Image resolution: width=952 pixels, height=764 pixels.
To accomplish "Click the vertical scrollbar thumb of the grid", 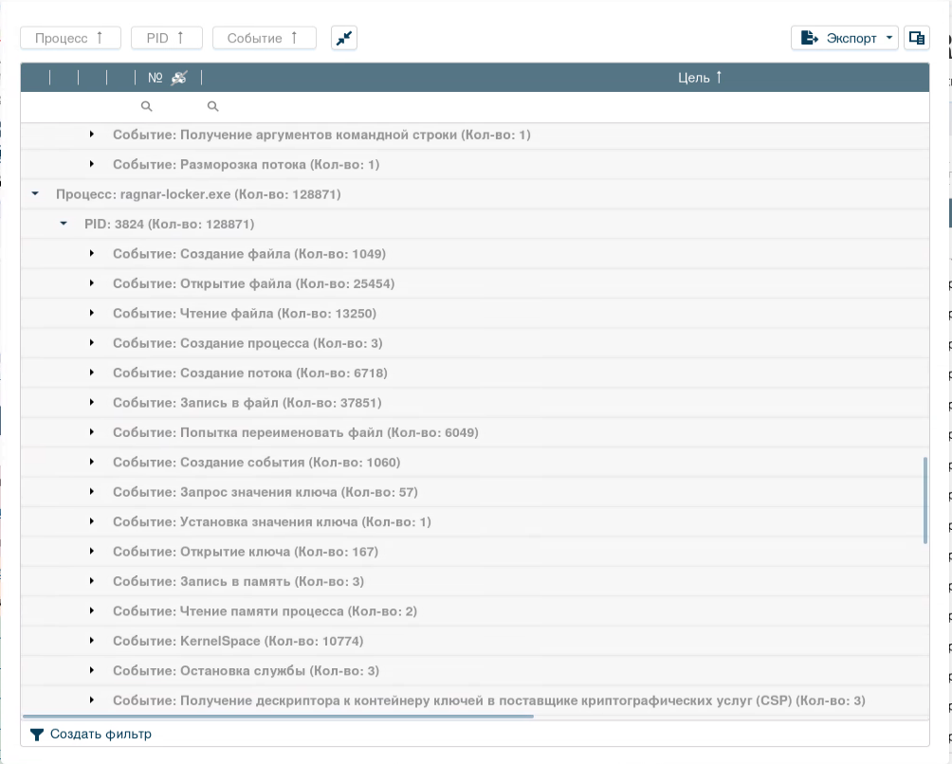I will pos(925,500).
